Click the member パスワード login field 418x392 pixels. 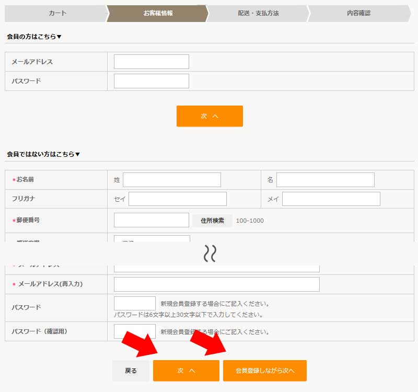tap(151, 81)
